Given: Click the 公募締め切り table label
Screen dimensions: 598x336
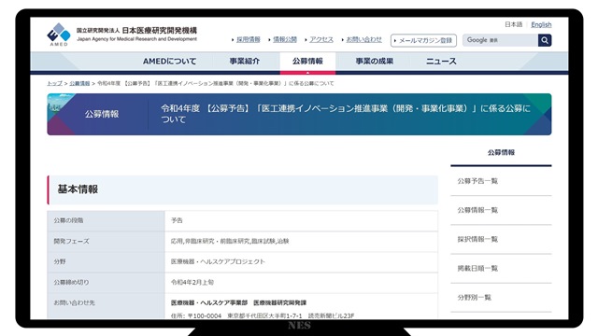Looking at the screenshot, I should pyautogui.click(x=71, y=282).
